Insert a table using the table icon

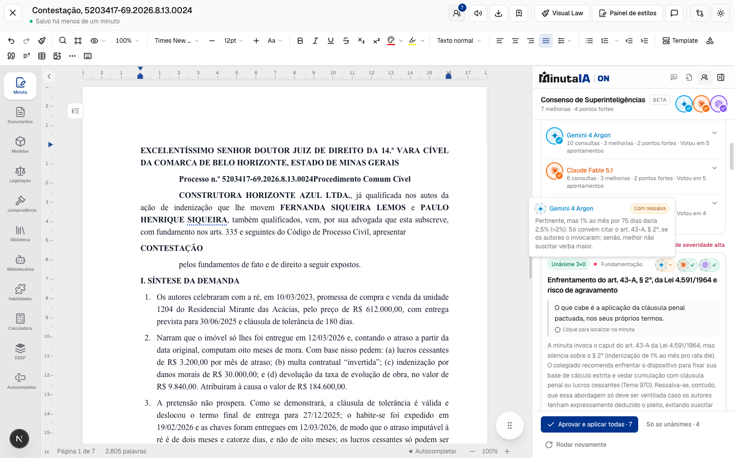tap(42, 56)
